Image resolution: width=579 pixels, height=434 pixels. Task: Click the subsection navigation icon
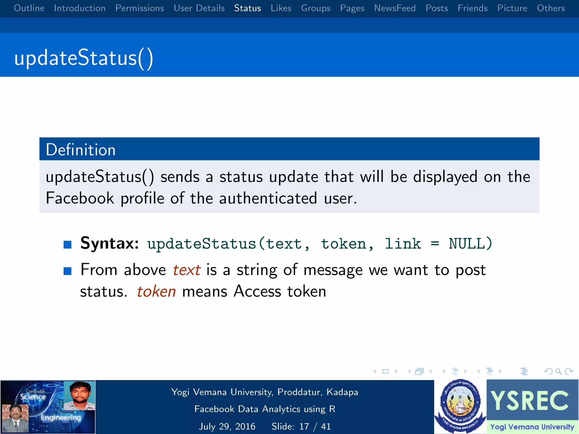[455, 372]
